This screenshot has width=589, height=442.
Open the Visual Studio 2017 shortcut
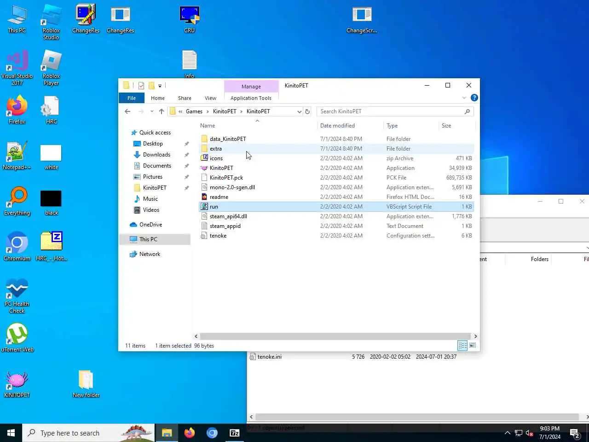[x=17, y=68]
